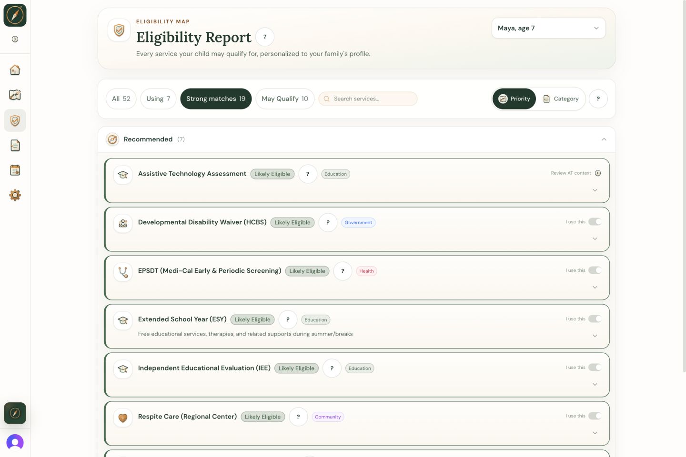The width and height of the screenshot is (686, 457).
Task: Click the arrow icon beside Review AT context
Action: 598,173
